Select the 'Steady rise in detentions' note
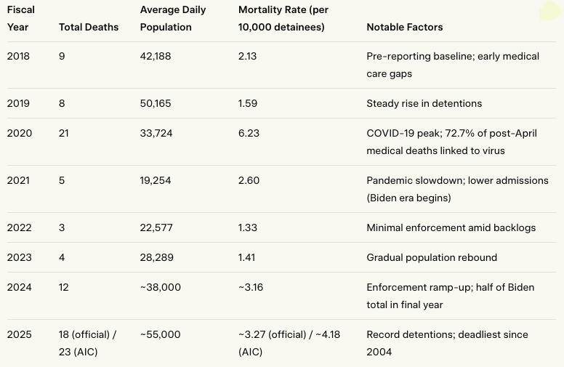 coord(424,103)
